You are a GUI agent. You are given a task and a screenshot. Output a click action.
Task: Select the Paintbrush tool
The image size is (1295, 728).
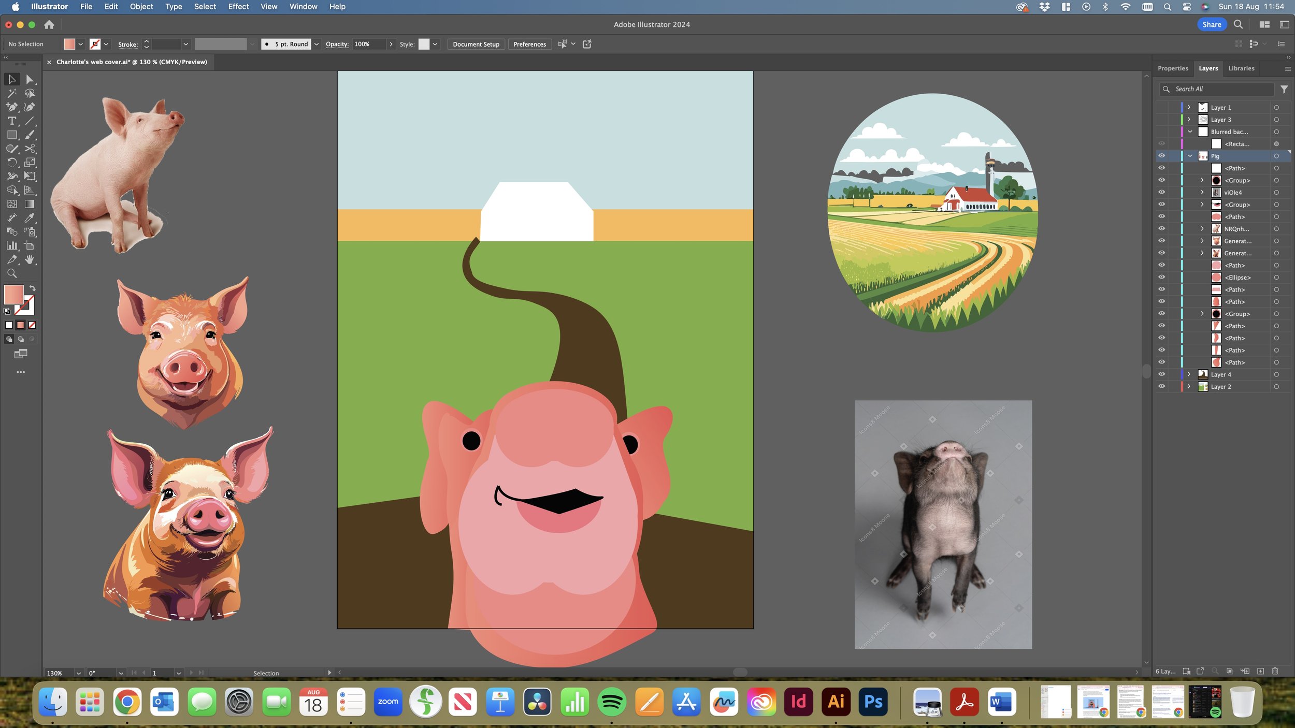pyautogui.click(x=30, y=135)
